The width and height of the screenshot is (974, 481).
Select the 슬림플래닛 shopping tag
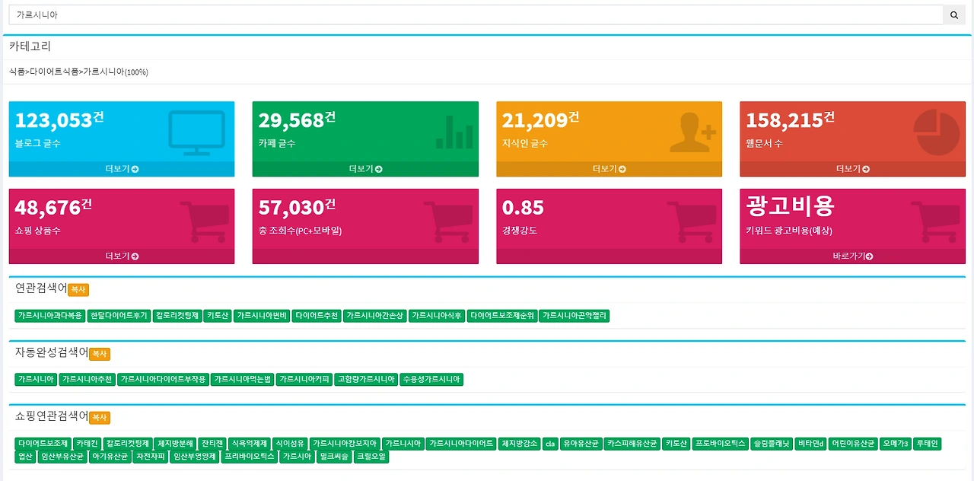coord(772,443)
